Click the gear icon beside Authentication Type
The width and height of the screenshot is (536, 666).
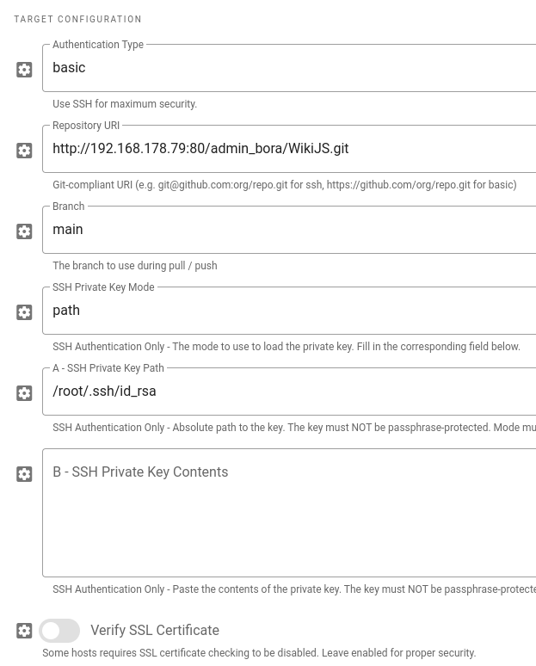(x=24, y=70)
